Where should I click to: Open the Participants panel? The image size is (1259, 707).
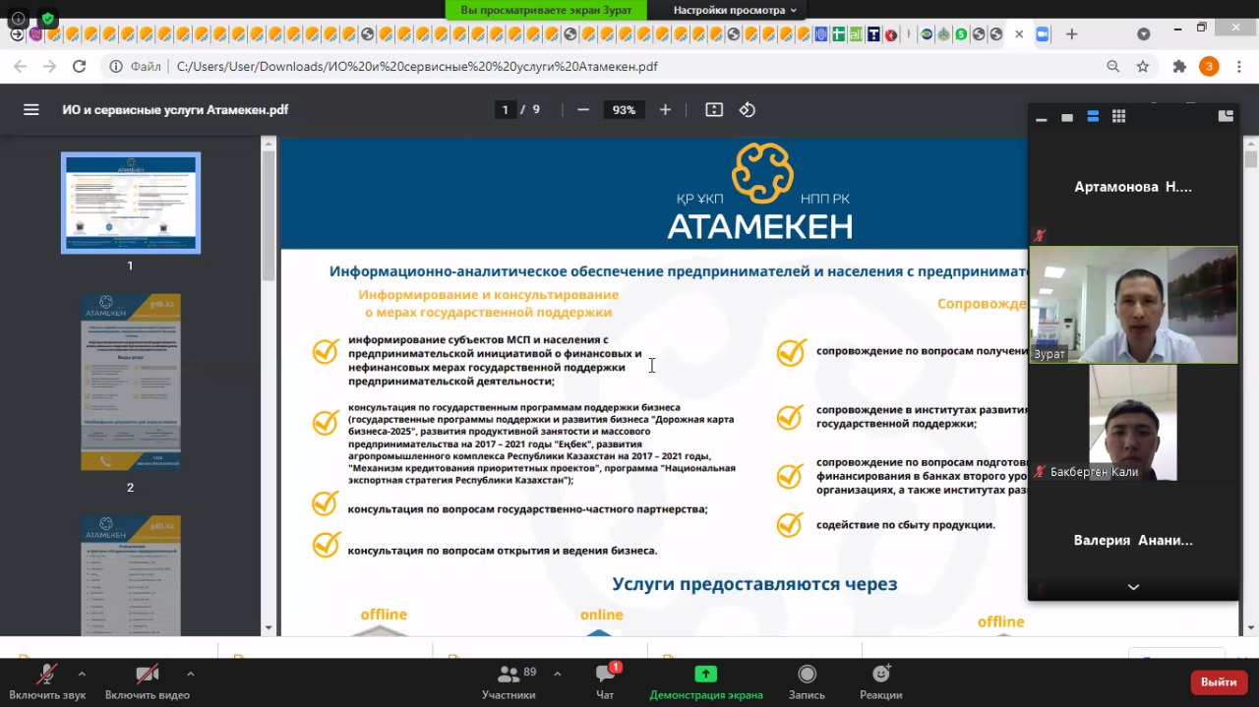[x=510, y=680]
